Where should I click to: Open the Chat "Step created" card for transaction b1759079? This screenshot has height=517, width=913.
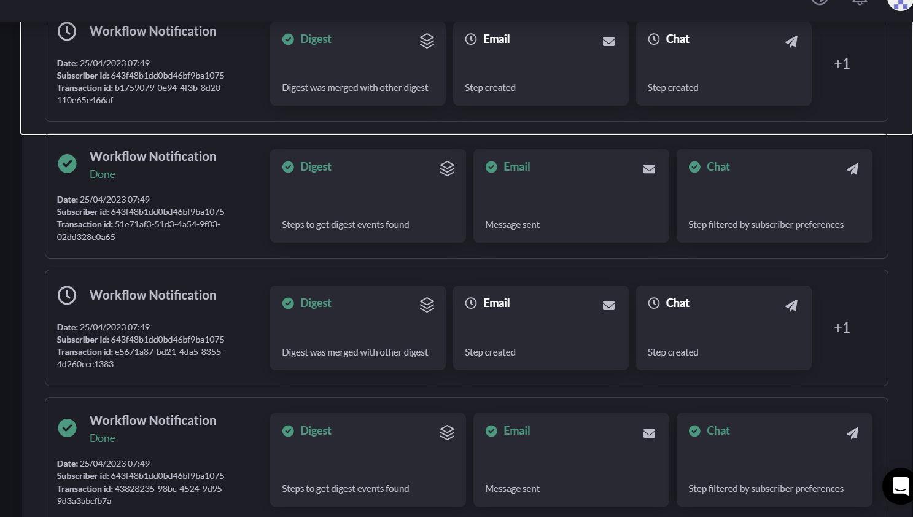[x=723, y=64]
